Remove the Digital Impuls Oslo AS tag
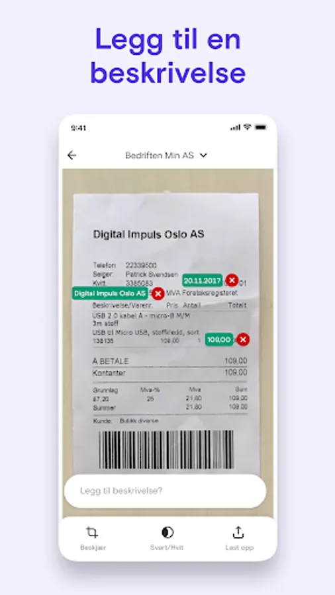 coord(158,294)
